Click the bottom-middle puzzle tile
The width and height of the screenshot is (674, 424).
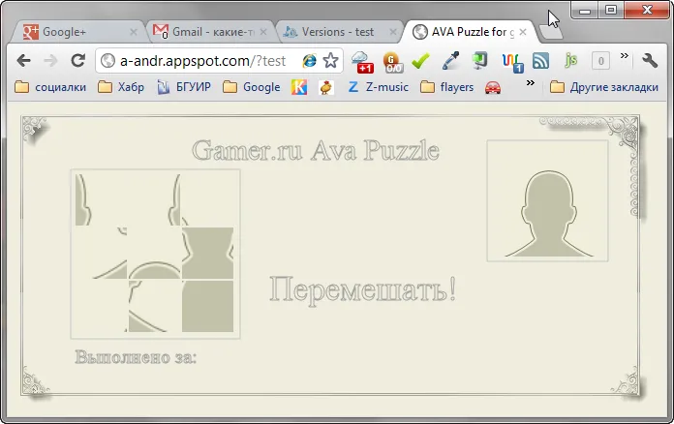click(x=154, y=306)
